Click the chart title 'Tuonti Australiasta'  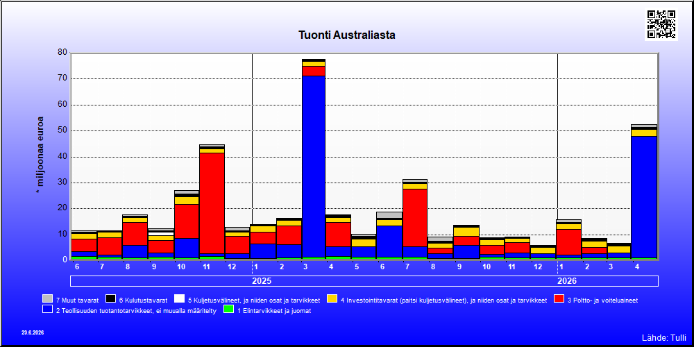(x=346, y=35)
